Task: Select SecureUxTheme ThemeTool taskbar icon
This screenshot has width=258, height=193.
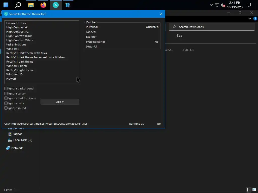Action: pyautogui.click(x=56, y=5)
